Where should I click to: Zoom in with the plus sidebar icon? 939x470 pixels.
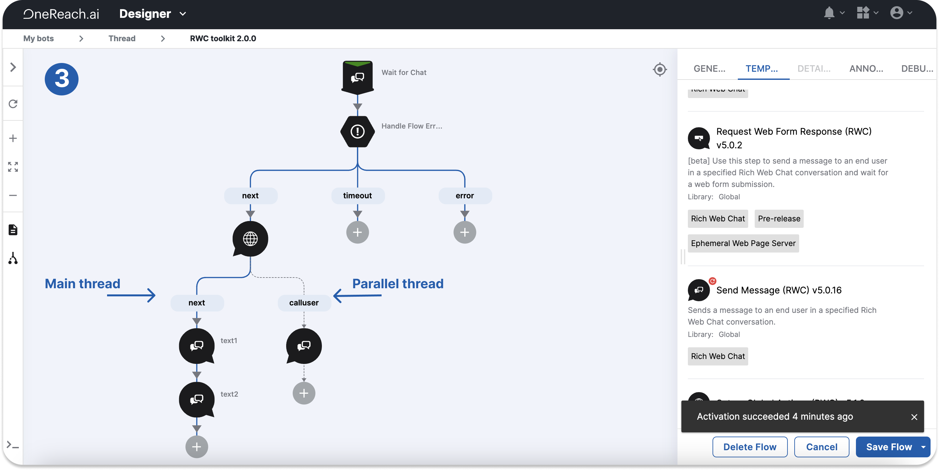tap(13, 138)
